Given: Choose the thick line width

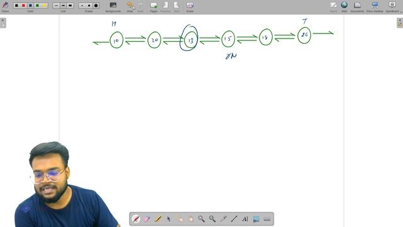Looking at the screenshot, I should click(x=70, y=6).
